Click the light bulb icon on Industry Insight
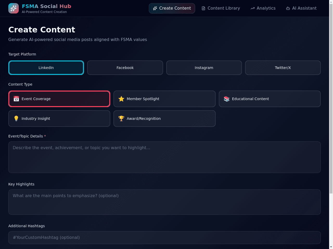 tap(16, 119)
